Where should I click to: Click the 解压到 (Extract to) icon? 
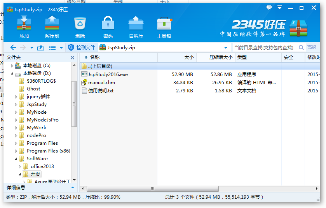pyautogui.click(x=52, y=23)
